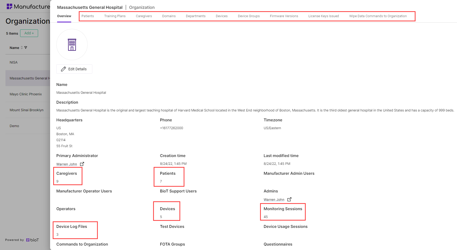Viewport: 457px width, 250px height.
Task: Click the Monitoring Sessions count 45
Action: [x=266, y=217]
